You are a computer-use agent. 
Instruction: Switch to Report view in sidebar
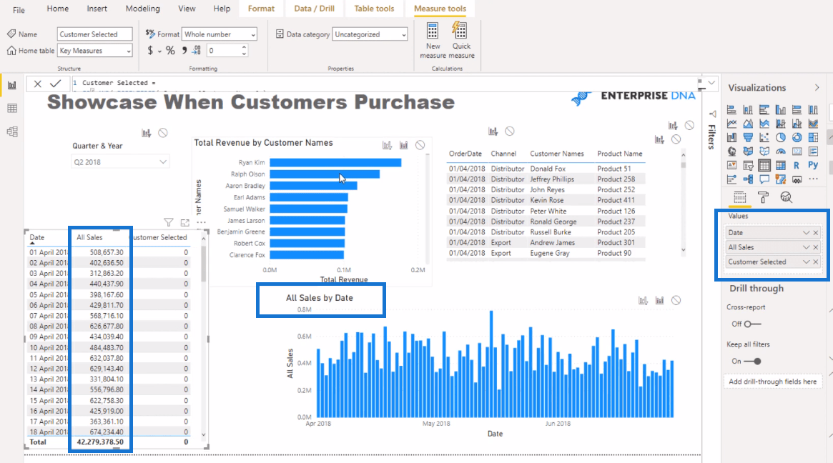tap(12, 85)
